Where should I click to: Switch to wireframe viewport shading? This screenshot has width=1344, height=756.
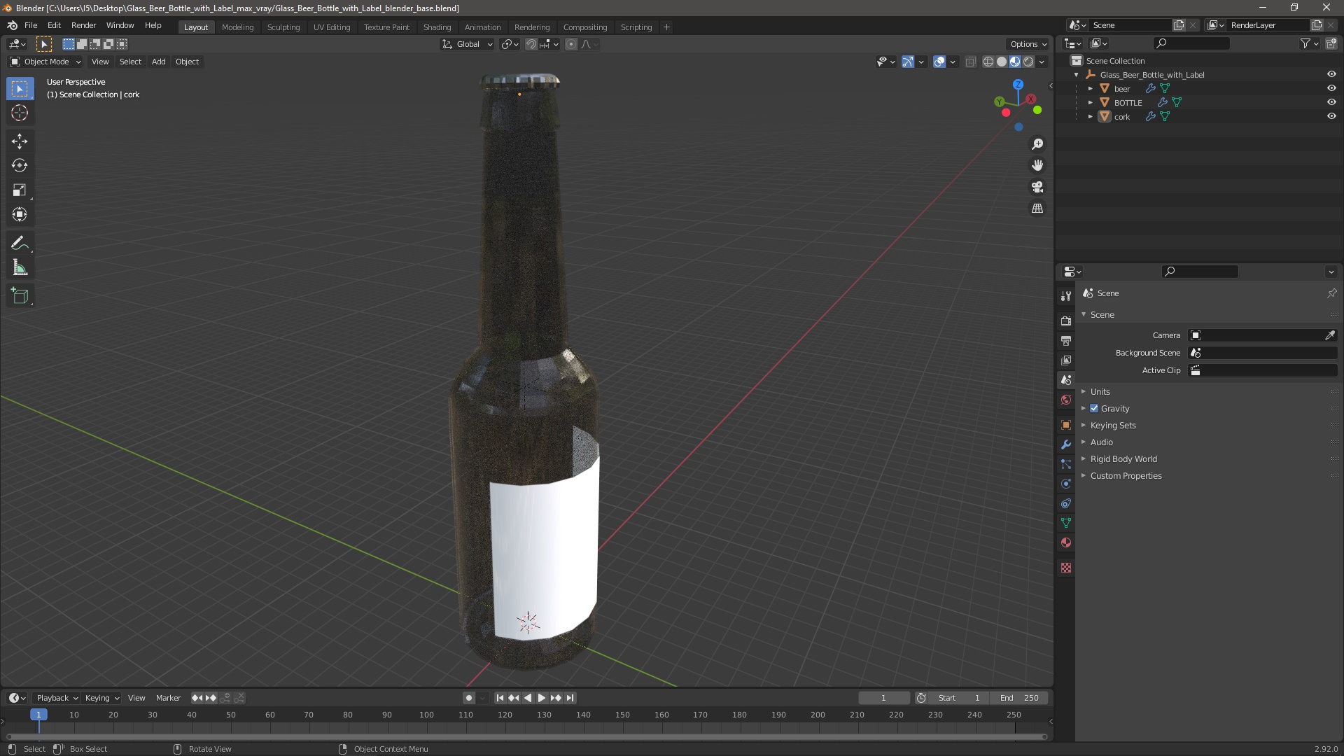pyautogui.click(x=988, y=62)
